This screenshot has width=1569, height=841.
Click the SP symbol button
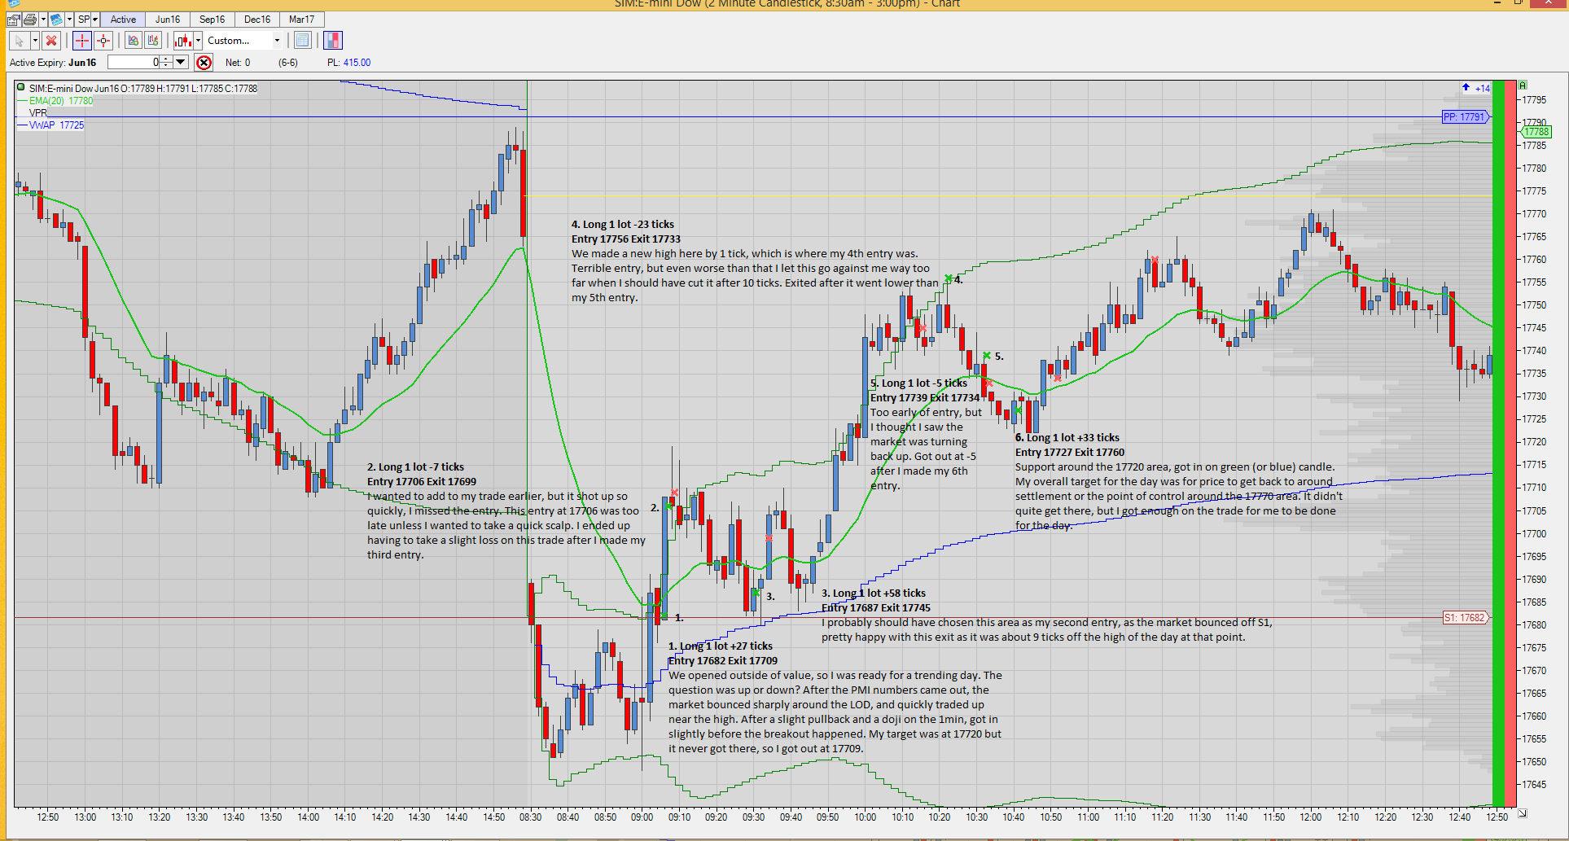83,20
